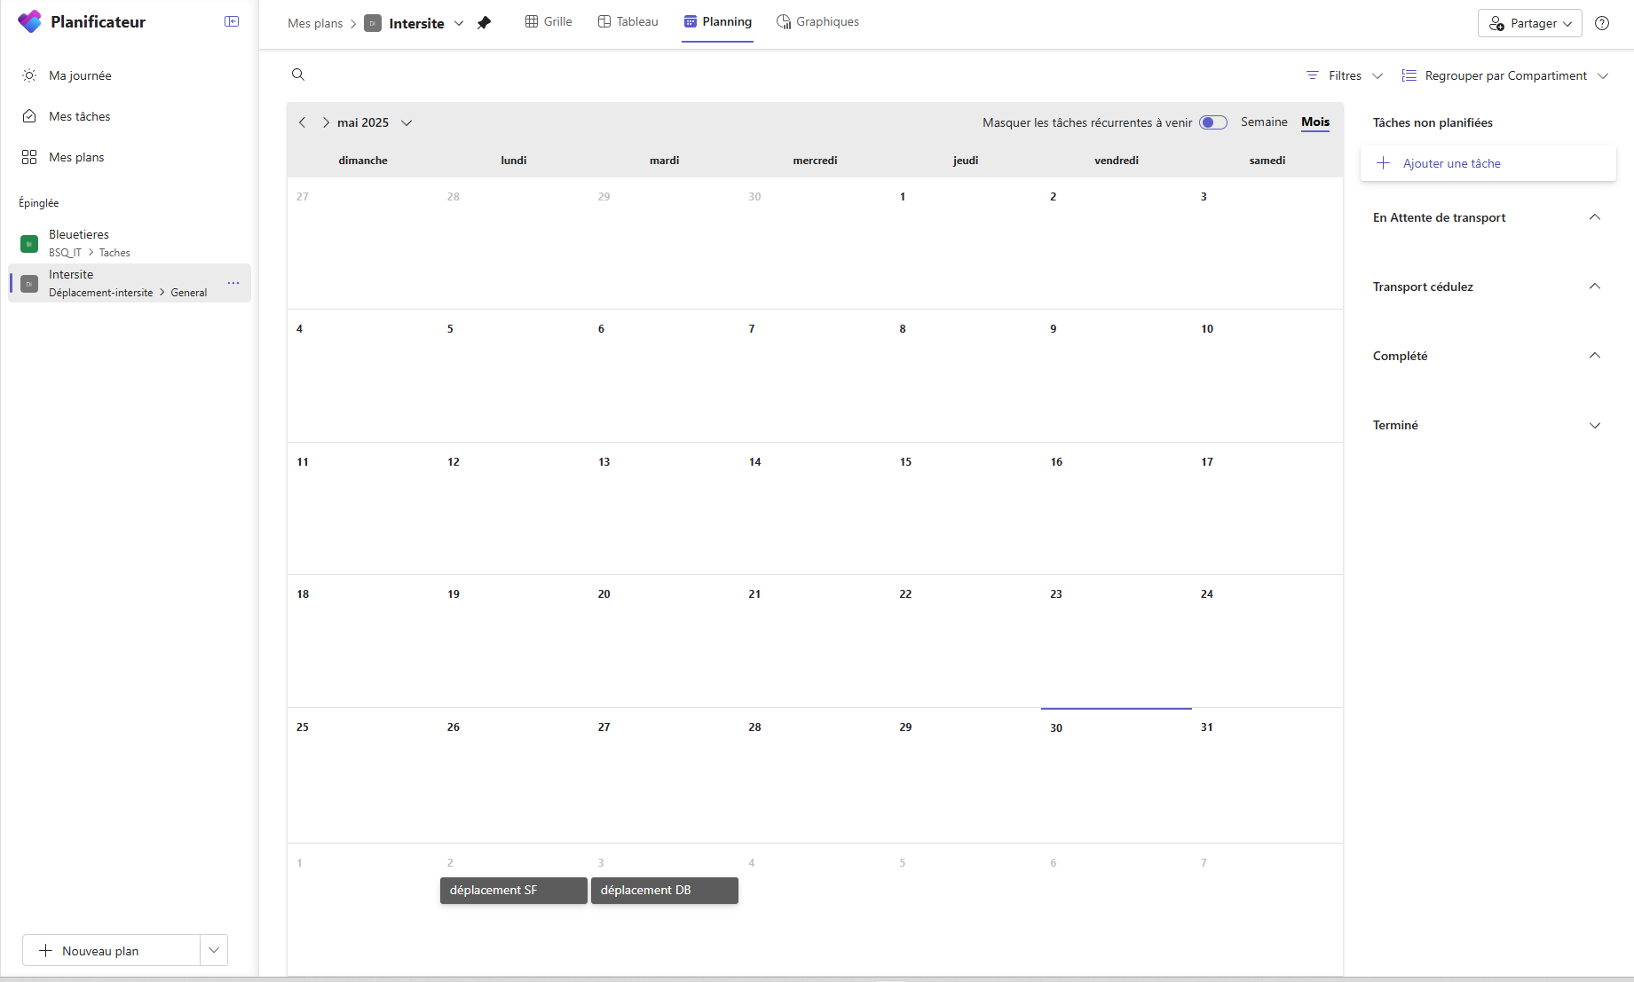Click the General channel under Intersite
The image size is (1634, 982).
189,293
